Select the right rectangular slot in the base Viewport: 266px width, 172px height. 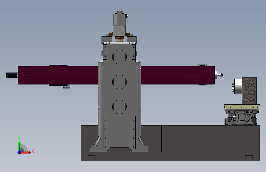tap(249, 157)
